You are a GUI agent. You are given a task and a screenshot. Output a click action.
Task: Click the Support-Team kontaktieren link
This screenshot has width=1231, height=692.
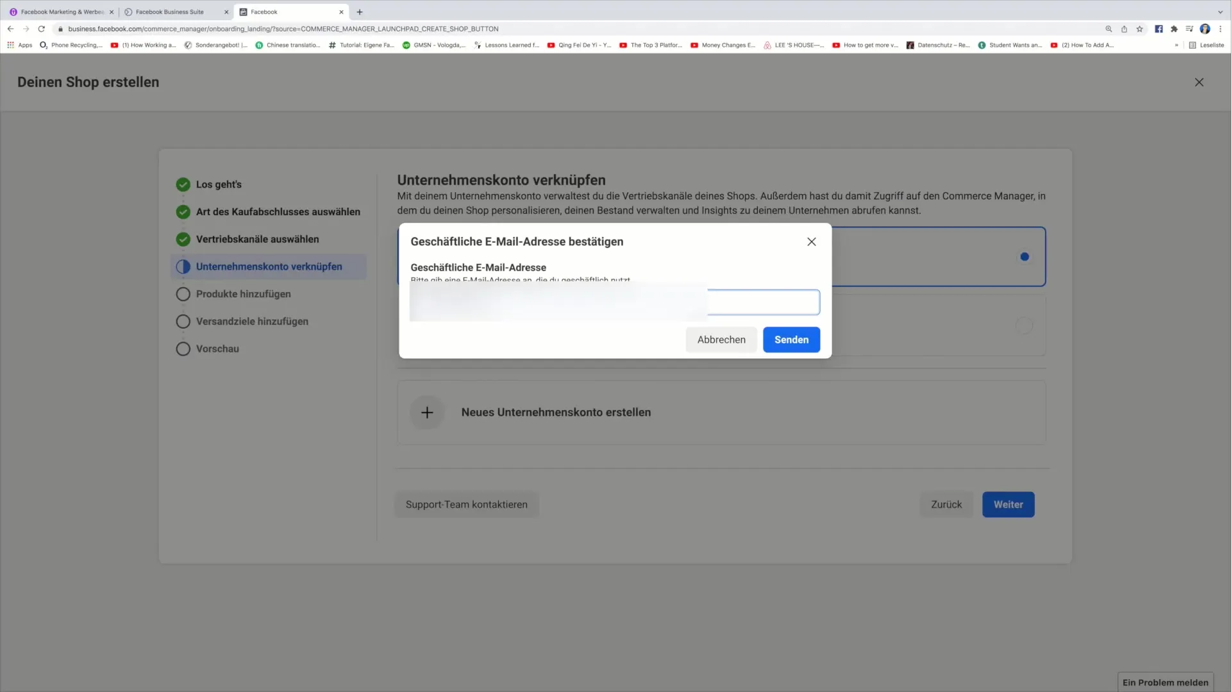pos(466,504)
